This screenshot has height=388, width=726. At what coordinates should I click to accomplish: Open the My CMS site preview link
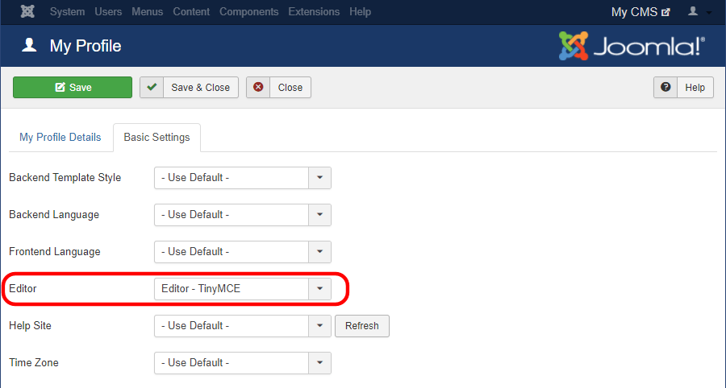[640, 12]
